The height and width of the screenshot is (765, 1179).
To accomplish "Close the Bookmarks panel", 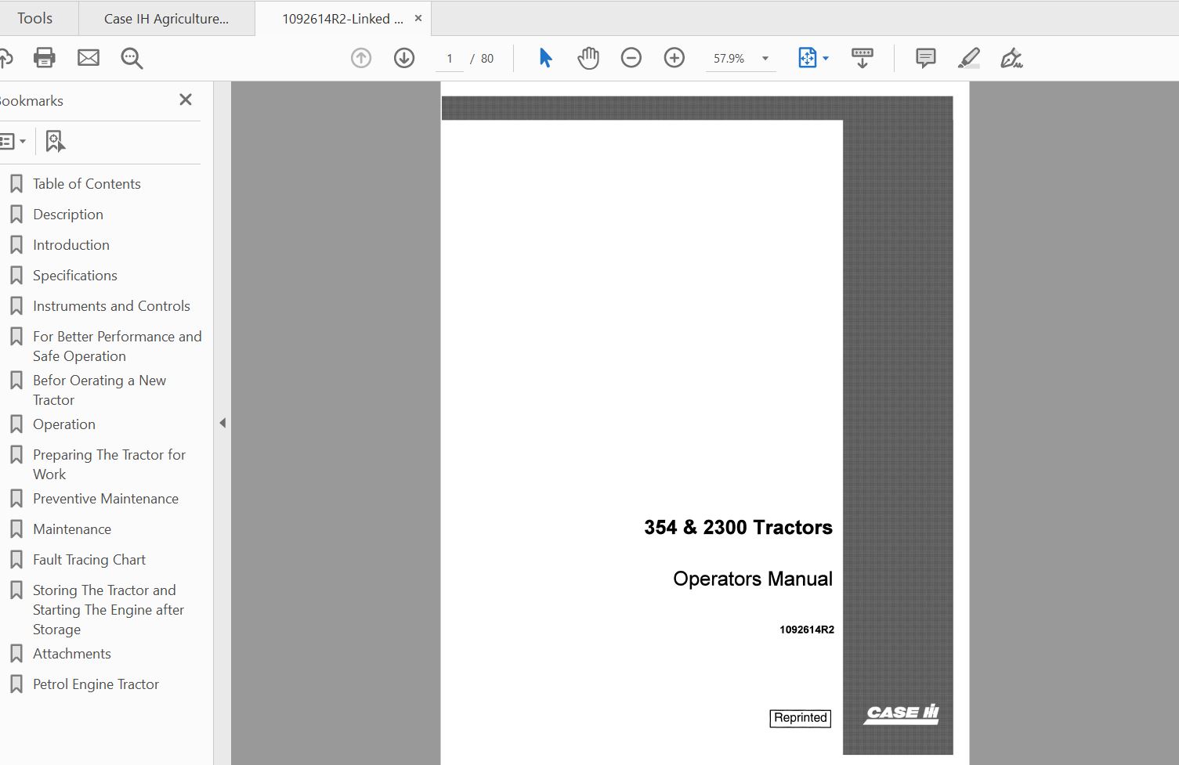I will [185, 100].
